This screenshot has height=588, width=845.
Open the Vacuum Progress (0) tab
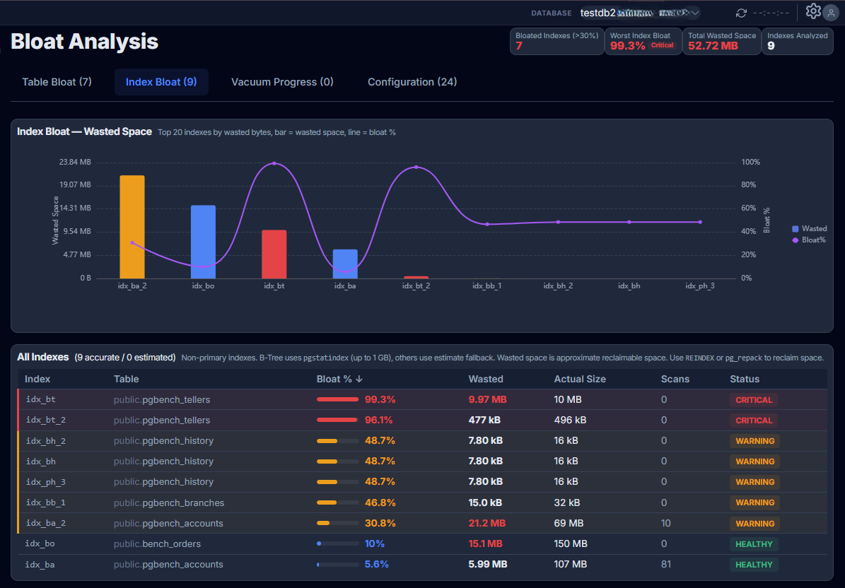pyautogui.click(x=282, y=82)
